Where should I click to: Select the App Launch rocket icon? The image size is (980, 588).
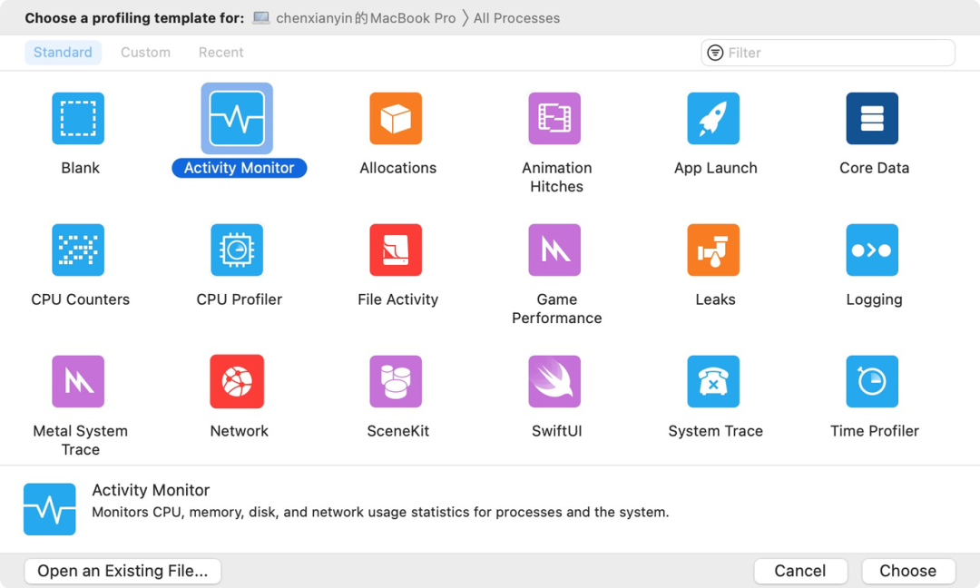713,119
